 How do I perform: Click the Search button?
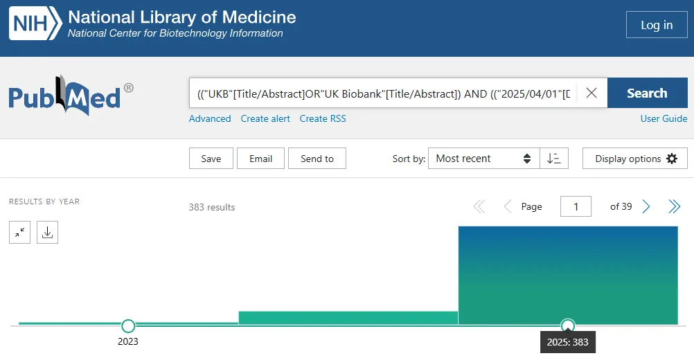(647, 93)
